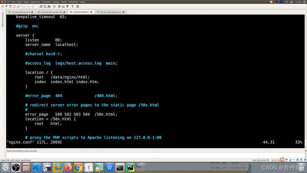
Task: Open the Tools menu
Action: pyautogui.click(x=64, y=2)
